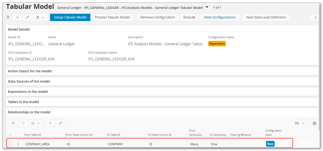Open the three-dot menu on COMPANY_AREA row
Viewport: 323px width, 151px height.
[x=18, y=144]
